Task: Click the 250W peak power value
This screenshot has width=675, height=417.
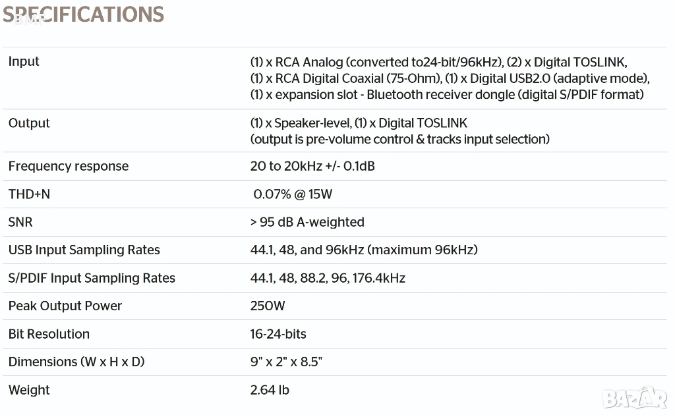Action: [268, 306]
